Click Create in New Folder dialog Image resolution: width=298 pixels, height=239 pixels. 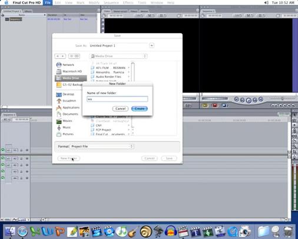click(x=140, y=109)
